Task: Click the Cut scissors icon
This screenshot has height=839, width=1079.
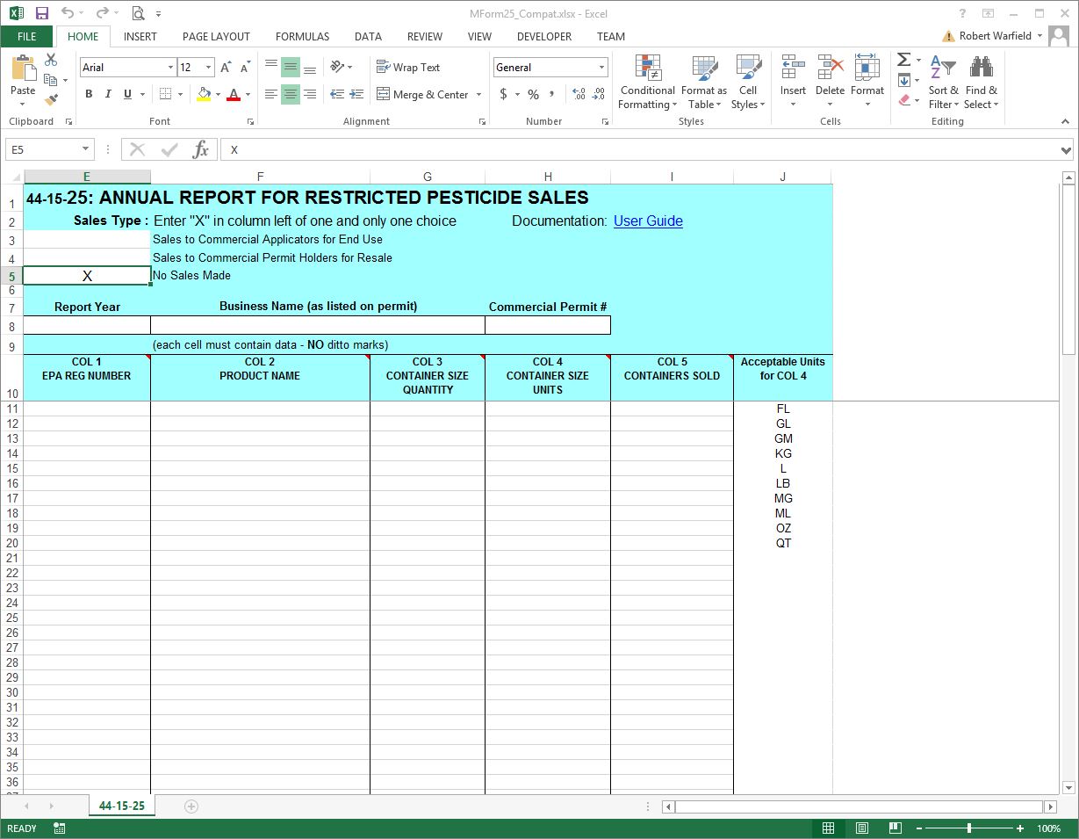Action: point(51,60)
